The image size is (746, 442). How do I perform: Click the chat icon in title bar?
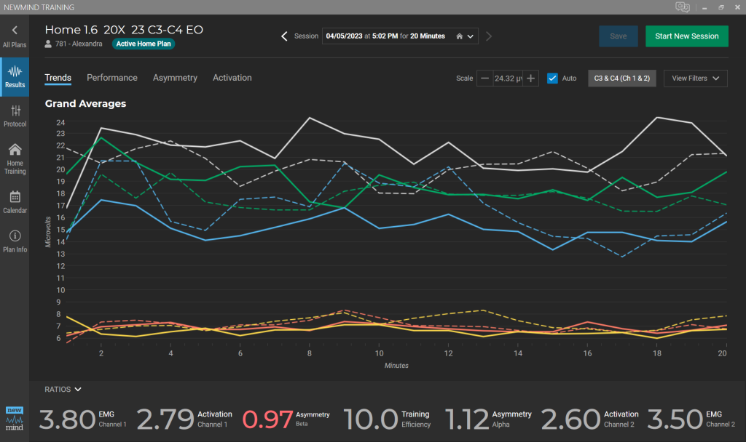click(682, 7)
